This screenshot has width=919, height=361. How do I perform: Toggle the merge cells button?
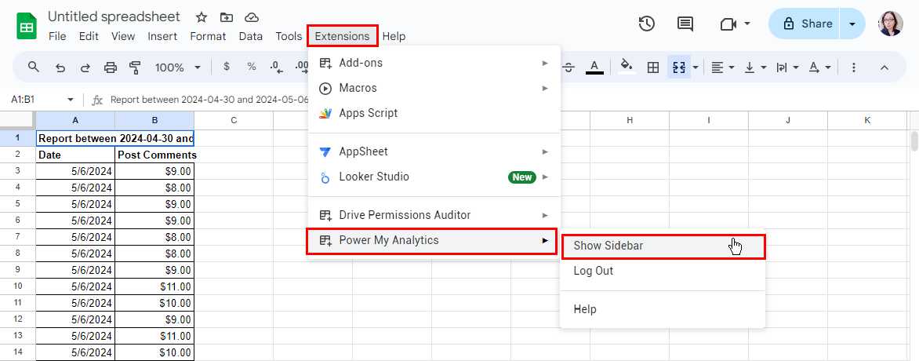[x=678, y=67]
